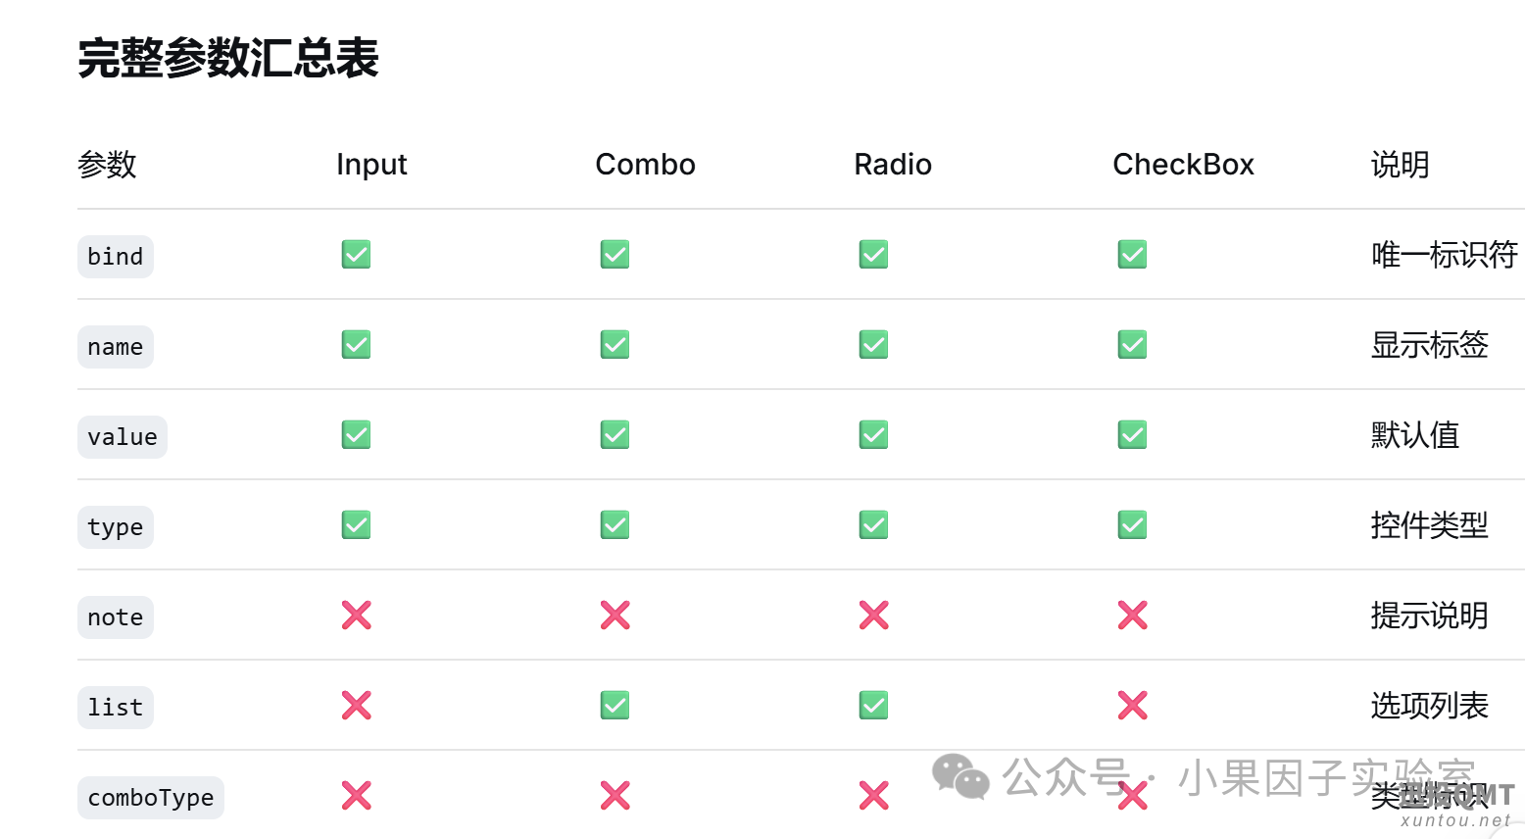Click the green check for value under CheckBox
Viewport: 1525px width, 839px height.
pyautogui.click(x=1132, y=435)
